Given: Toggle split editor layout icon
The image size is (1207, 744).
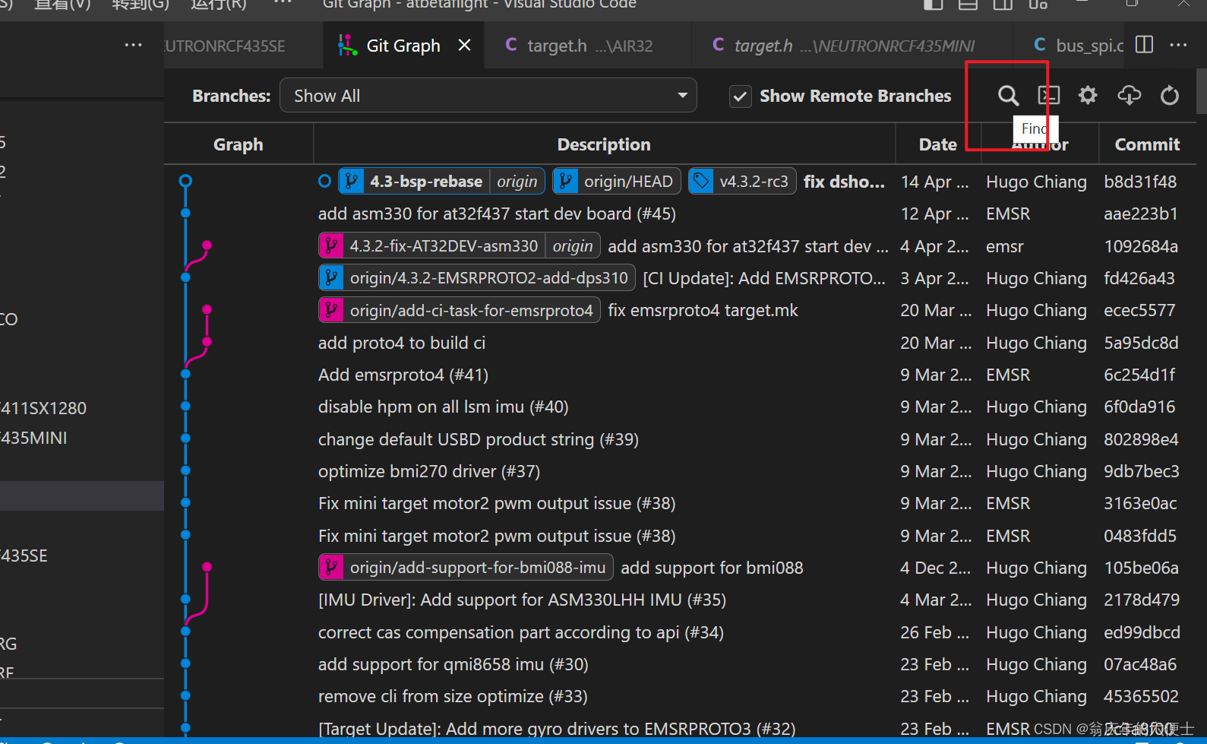Looking at the screenshot, I should coord(1144,45).
